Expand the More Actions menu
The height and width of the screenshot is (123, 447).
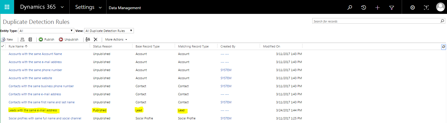[x=116, y=39]
